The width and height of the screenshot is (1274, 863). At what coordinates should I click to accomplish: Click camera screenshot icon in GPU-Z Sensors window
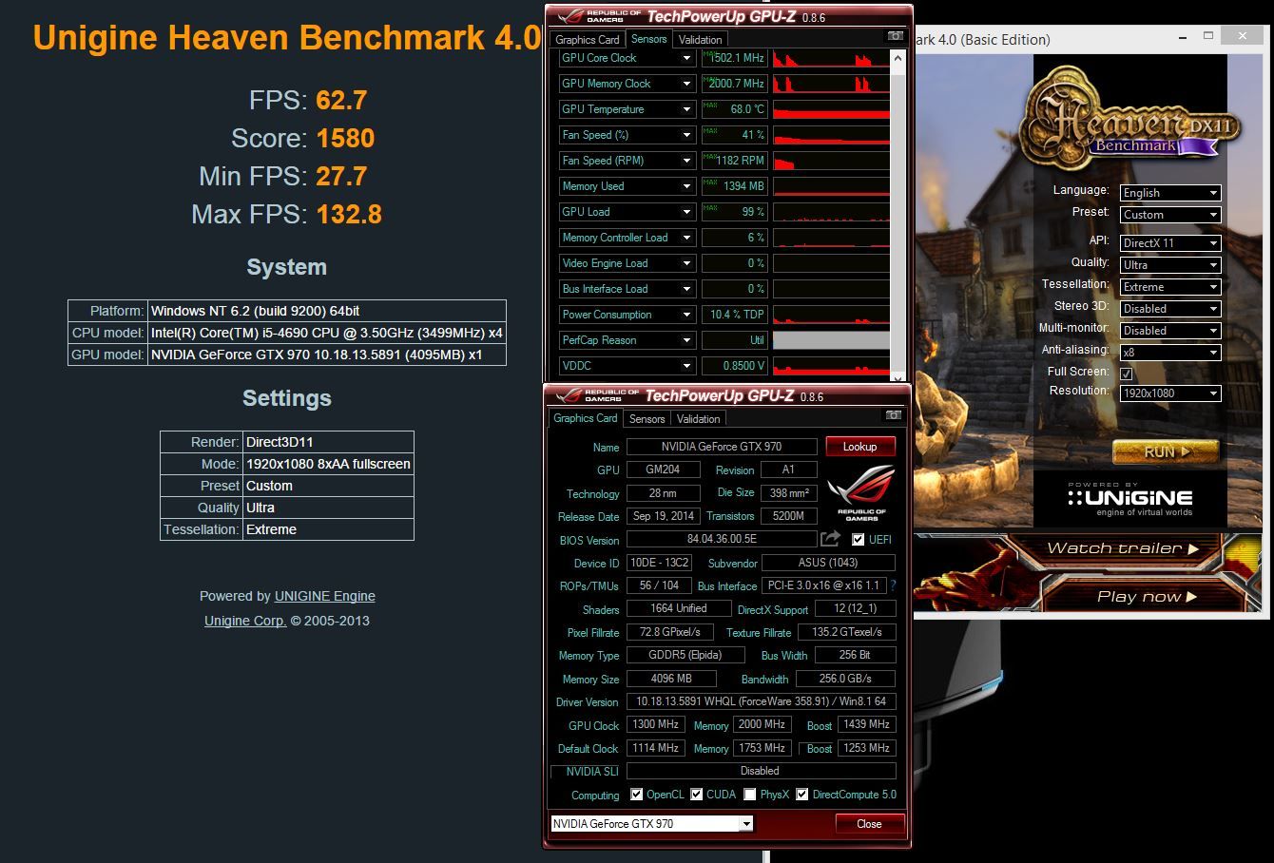click(x=895, y=36)
